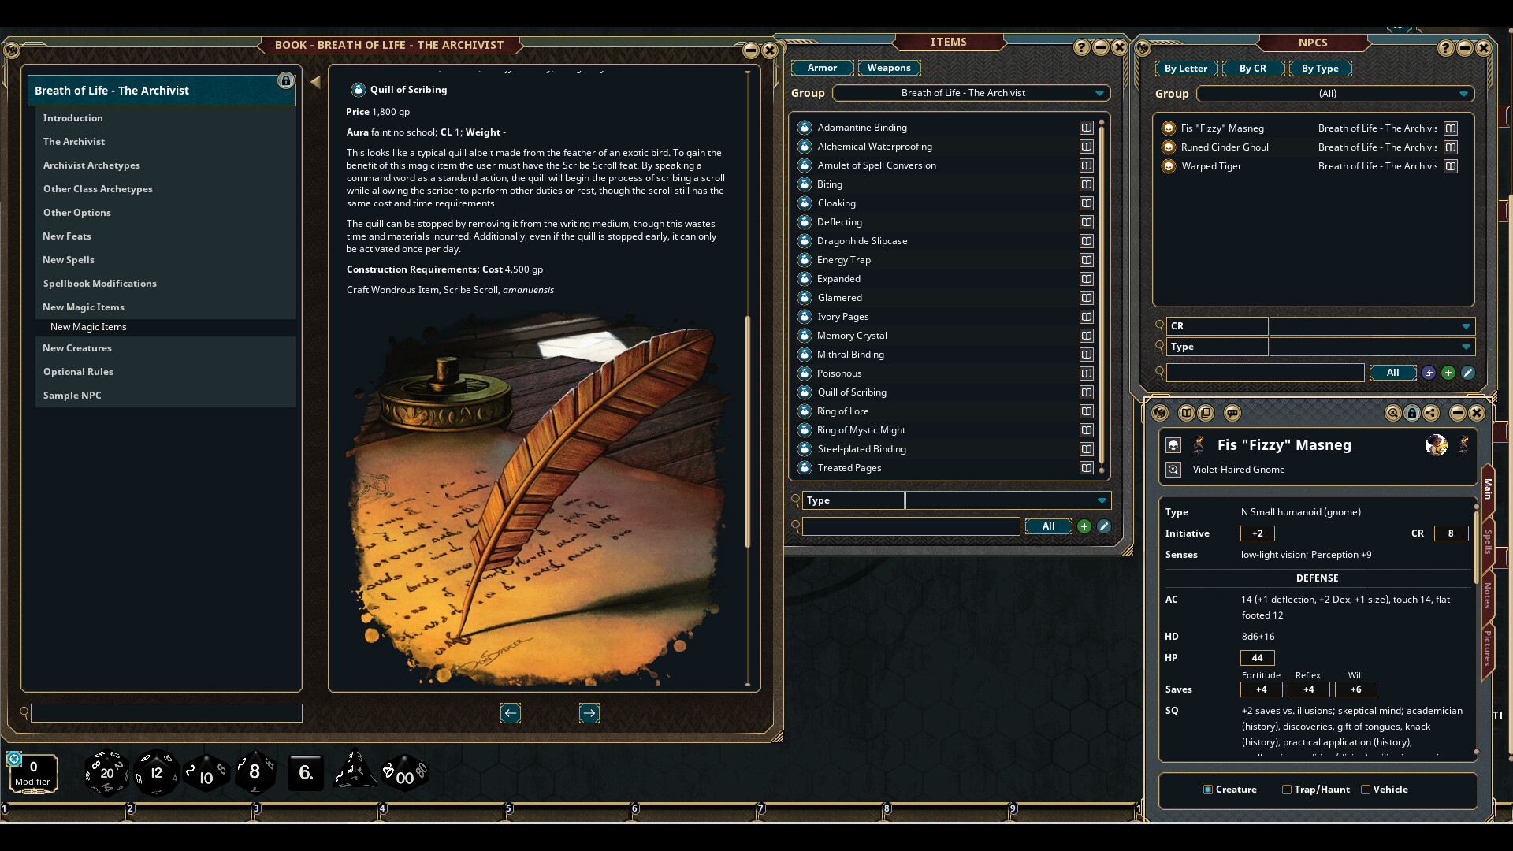The image size is (1513, 851).
Task: Open Ring of Lore item entry
Action: click(x=842, y=411)
